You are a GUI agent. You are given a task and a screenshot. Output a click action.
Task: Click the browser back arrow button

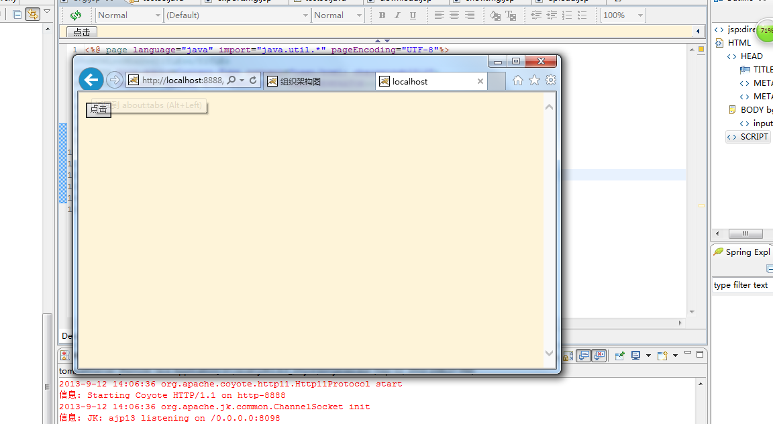[x=91, y=80]
